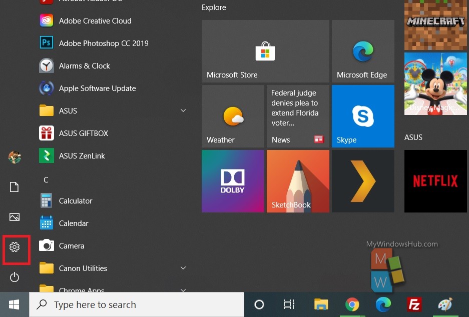The height and width of the screenshot is (317, 469).
Task: Launch the Dolby tile
Action: (x=233, y=181)
